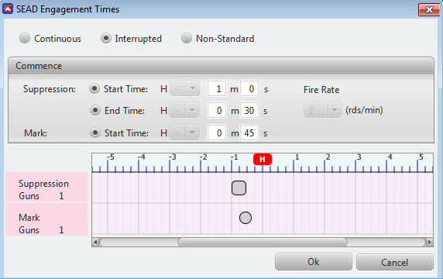Click the scrollbar left arrow

pos(95,243)
